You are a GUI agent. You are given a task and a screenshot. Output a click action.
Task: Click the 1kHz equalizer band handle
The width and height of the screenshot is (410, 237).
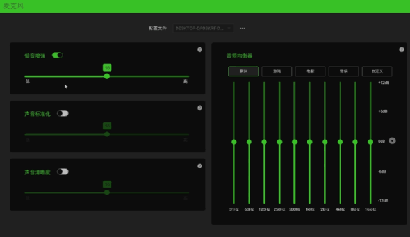(x=309, y=142)
